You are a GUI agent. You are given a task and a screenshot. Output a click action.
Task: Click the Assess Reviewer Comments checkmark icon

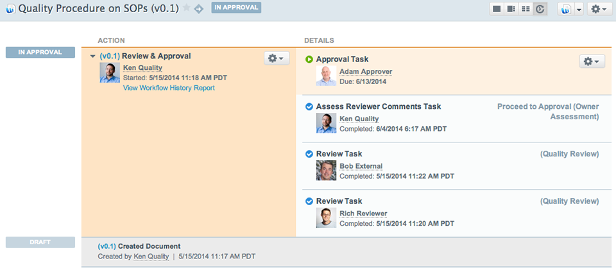pyautogui.click(x=309, y=106)
